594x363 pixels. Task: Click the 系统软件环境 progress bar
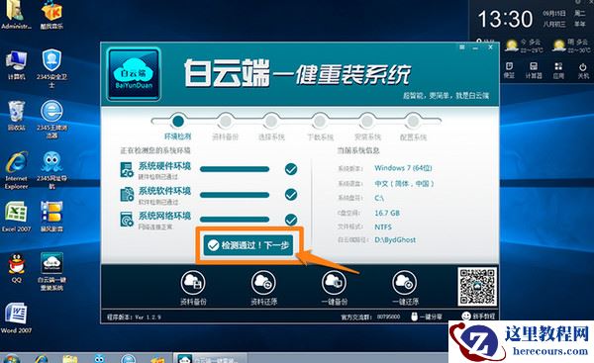click(235, 195)
